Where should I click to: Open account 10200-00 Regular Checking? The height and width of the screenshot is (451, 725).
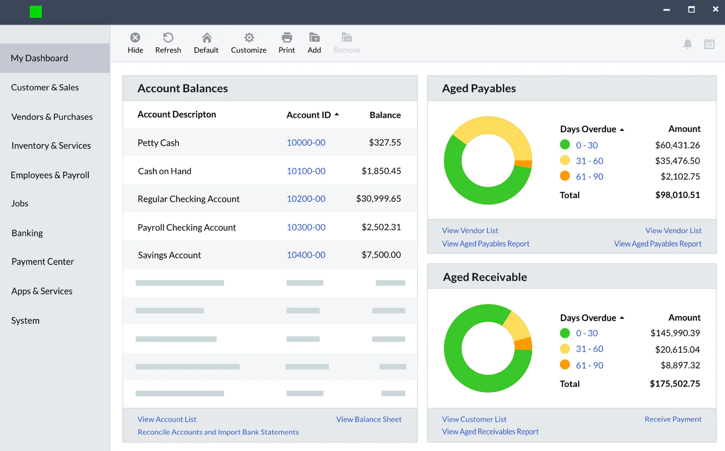click(306, 199)
